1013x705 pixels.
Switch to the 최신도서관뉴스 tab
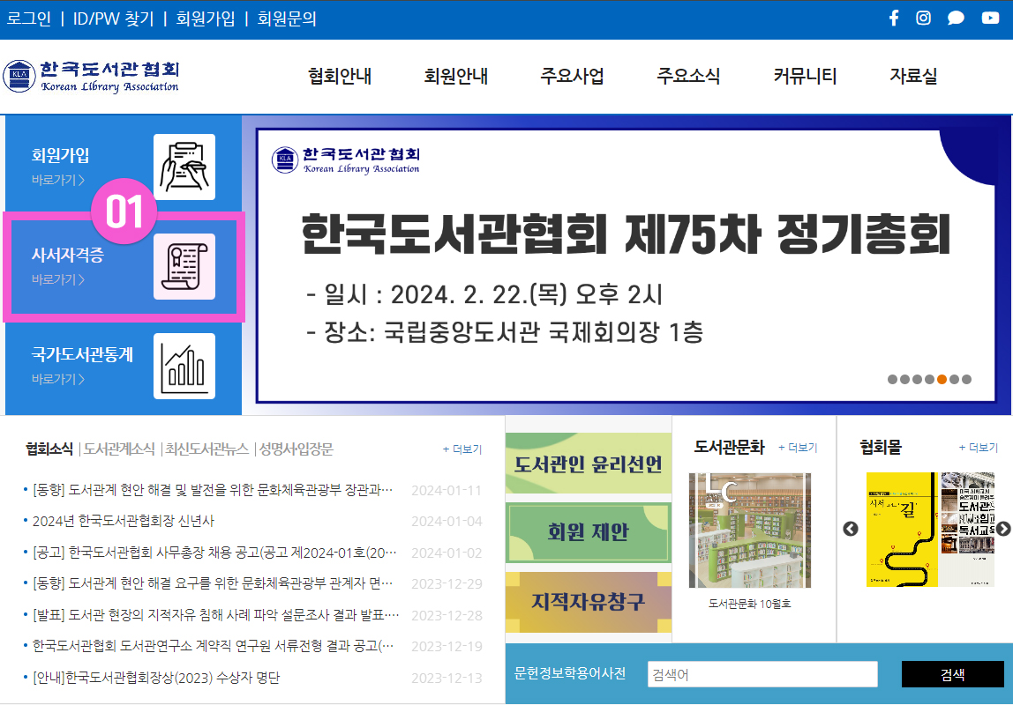tap(206, 449)
